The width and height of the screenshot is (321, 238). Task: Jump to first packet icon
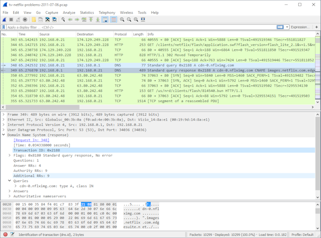pos(91,20)
